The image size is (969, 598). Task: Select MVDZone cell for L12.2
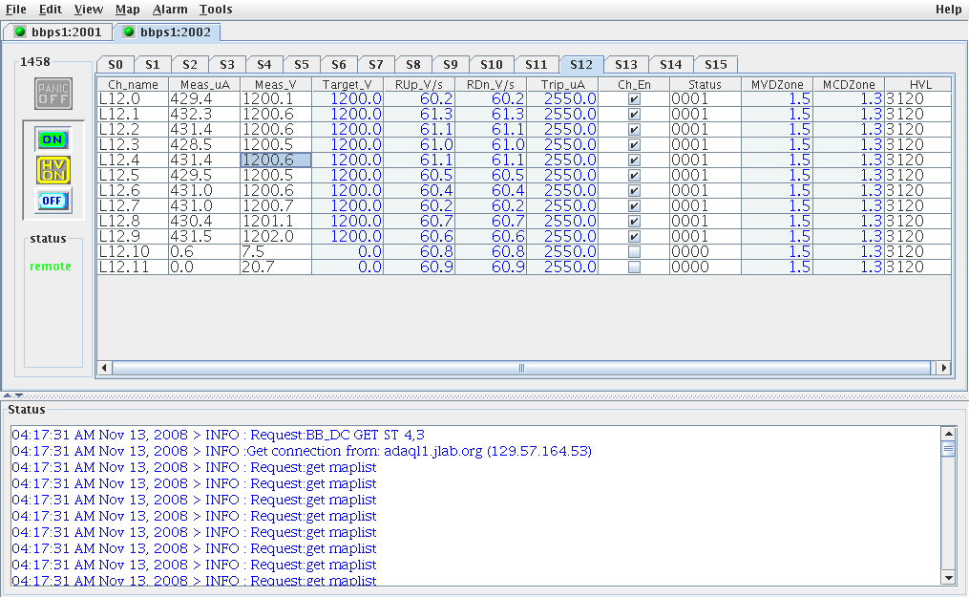click(x=777, y=129)
